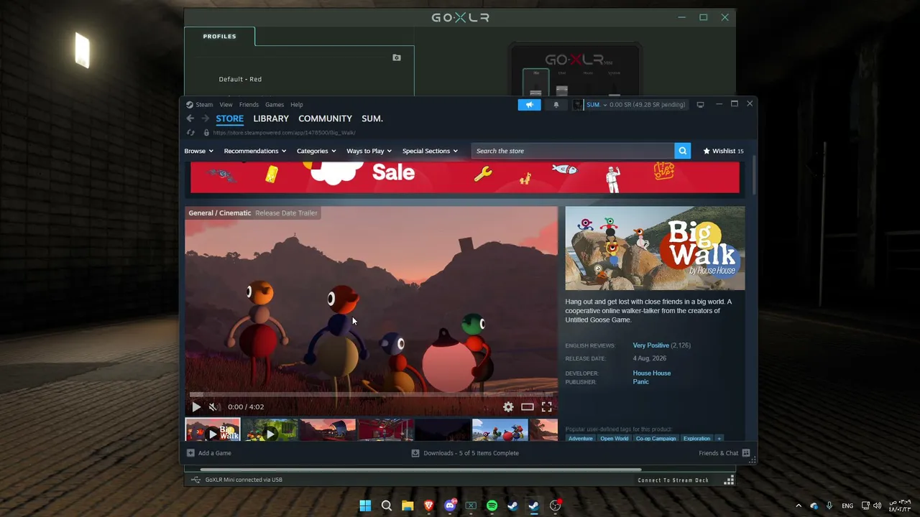Open the Panic publisher link

(640, 382)
